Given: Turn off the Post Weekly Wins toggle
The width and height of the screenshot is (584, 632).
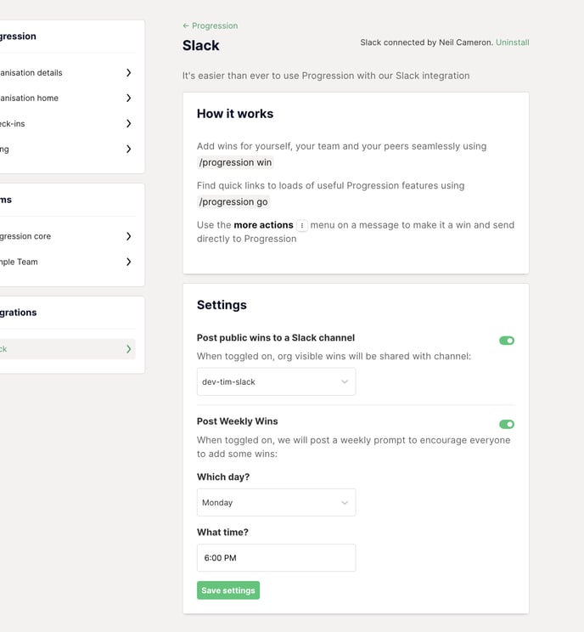Looking at the screenshot, I should [x=507, y=424].
